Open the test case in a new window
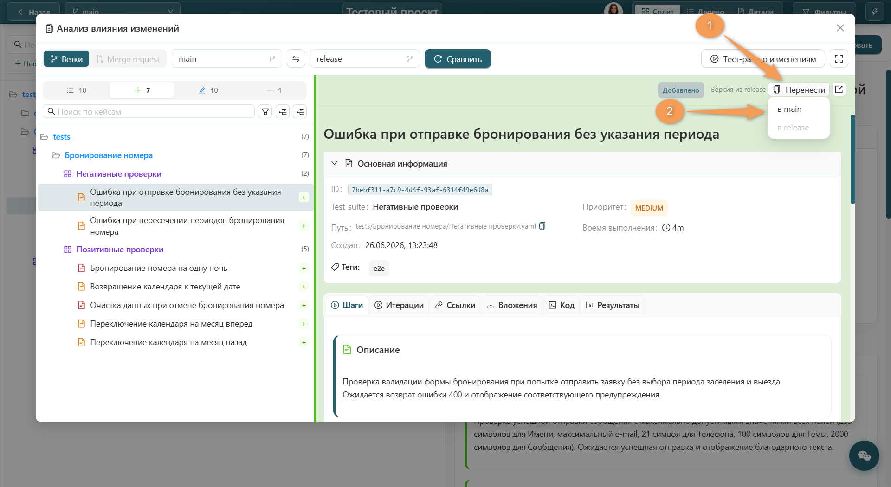The height and width of the screenshot is (487, 891). tap(839, 90)
